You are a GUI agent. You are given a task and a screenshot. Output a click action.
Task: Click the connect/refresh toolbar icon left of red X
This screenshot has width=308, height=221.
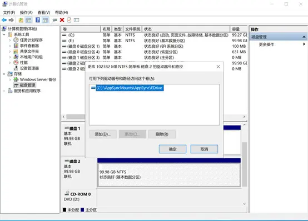tap(54, 20)
